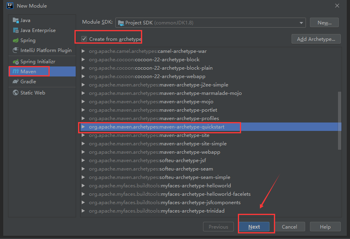Select maven-archetype-site-simple row
Screen dimensions: 350x239
pos(211,144)
